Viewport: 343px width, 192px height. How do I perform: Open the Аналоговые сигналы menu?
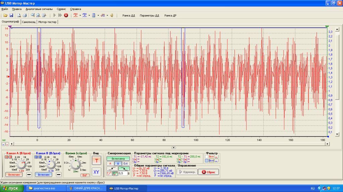click(39, 9)
